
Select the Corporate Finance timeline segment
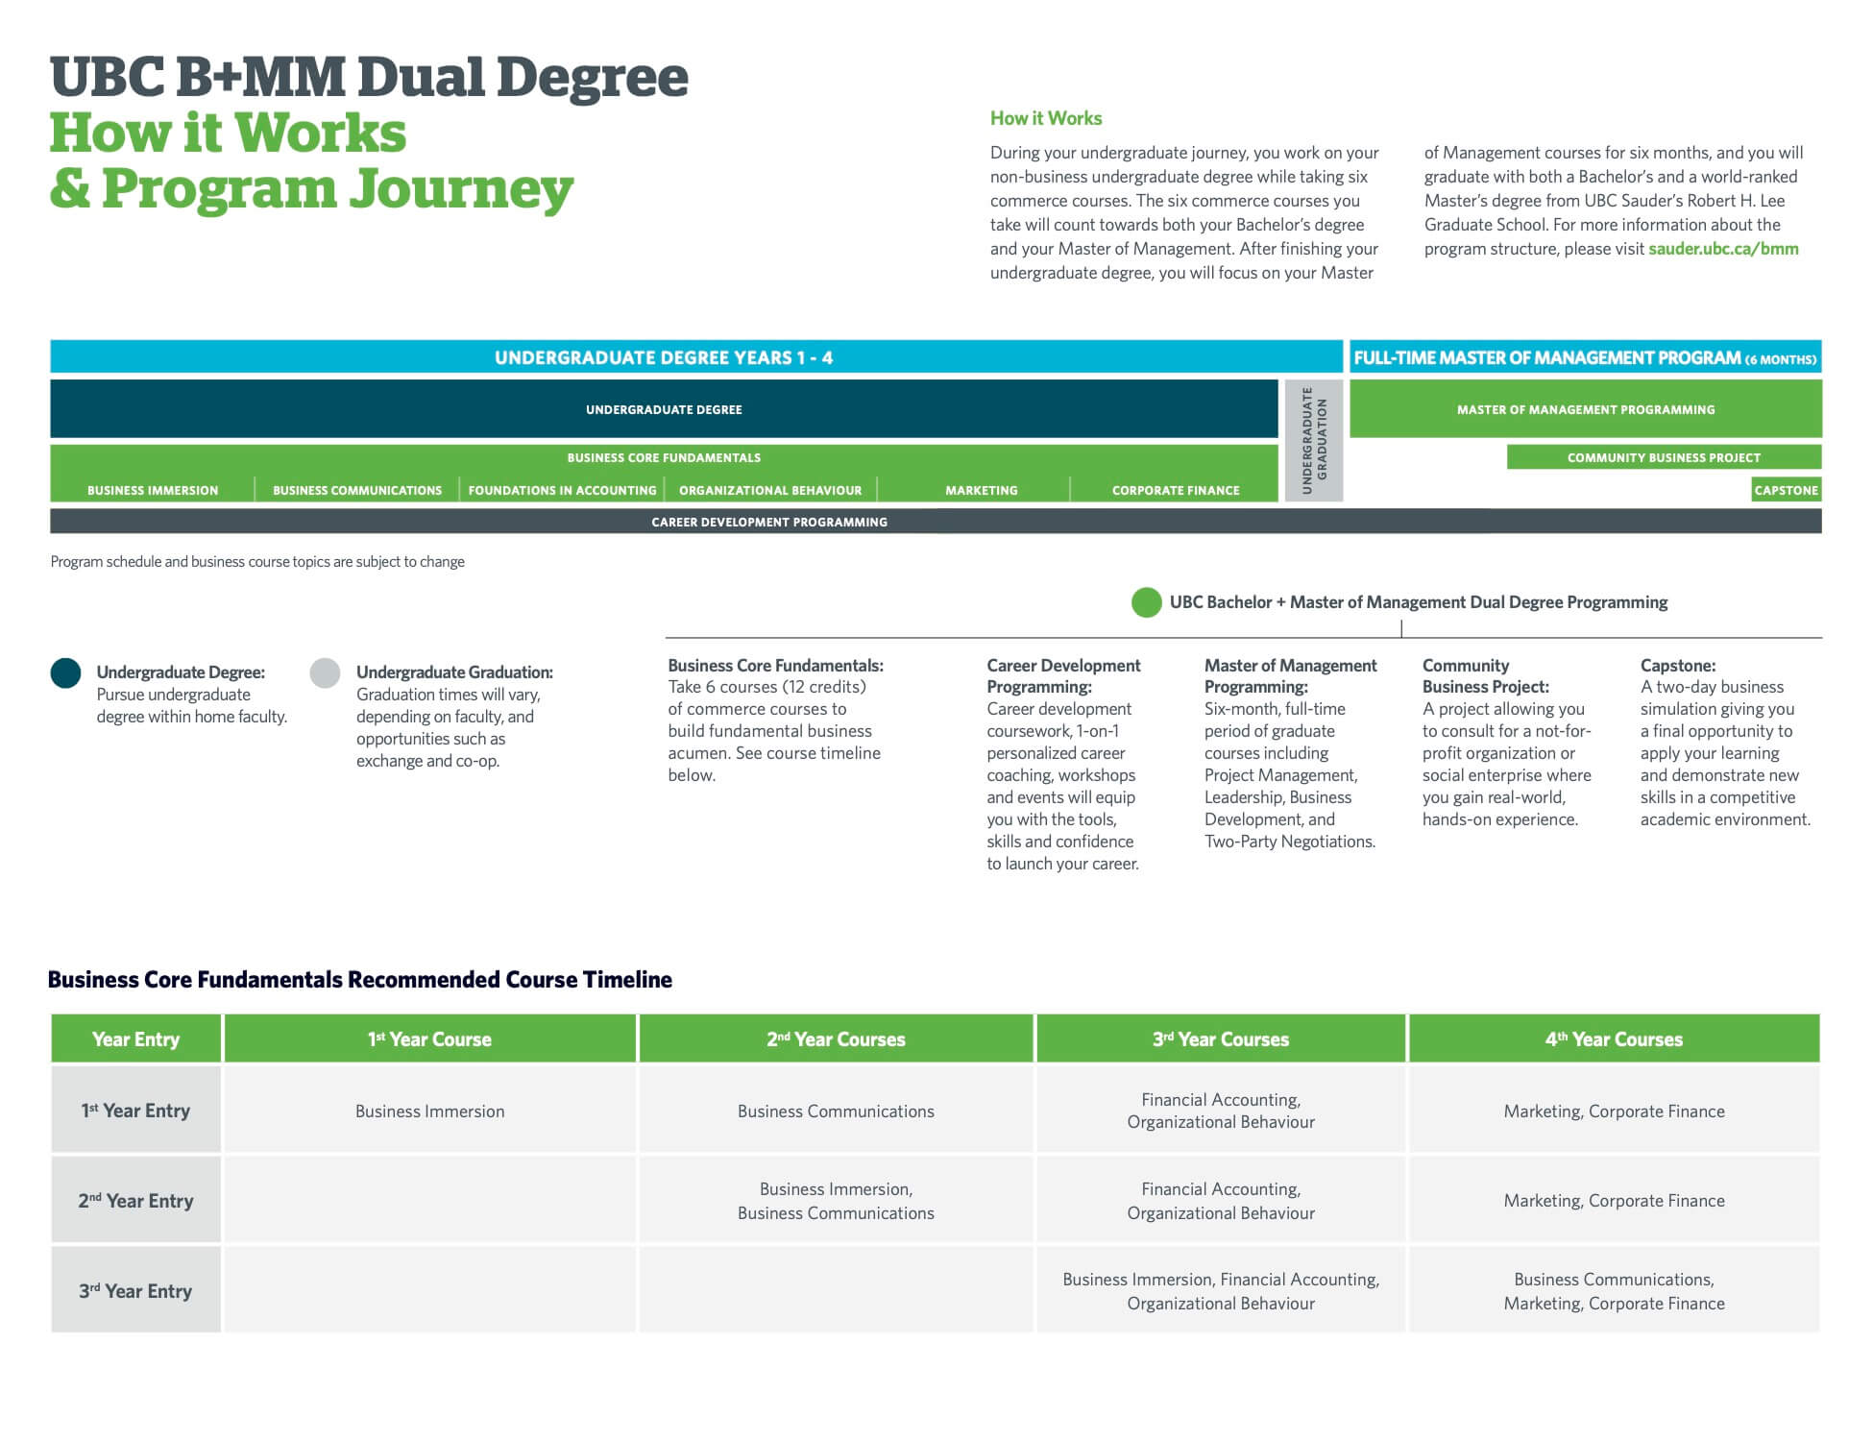[1176, 490]
